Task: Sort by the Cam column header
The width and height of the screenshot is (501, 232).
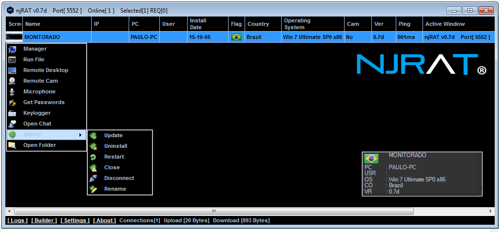Action: [x=358, y=24]
